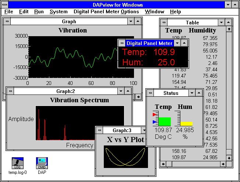Viewport: 240px width, 182px height.
Task: Click the red Temp alarm marker
Action: (155, 115)
